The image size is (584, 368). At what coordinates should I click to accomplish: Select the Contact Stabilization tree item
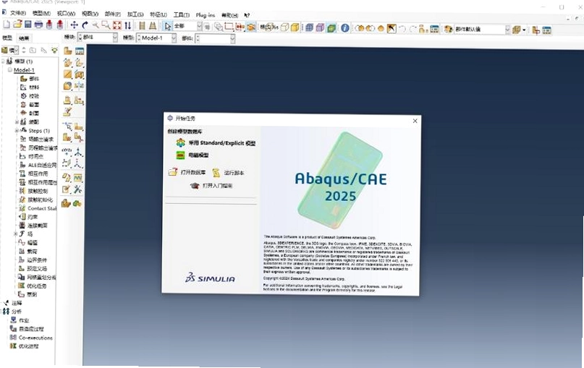[x=42, y=208]
